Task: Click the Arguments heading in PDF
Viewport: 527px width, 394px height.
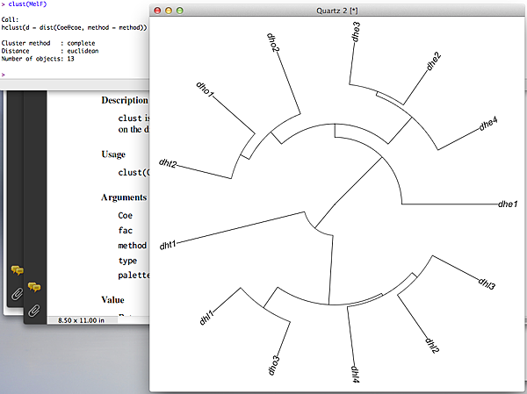Action: click(x=124, y=197)
